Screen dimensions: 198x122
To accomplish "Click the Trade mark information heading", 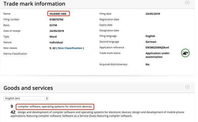I will 34,4.
